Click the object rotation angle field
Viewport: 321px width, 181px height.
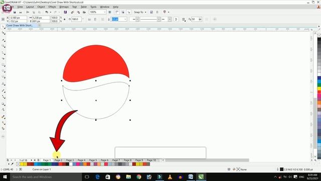(x=76, y=19)
